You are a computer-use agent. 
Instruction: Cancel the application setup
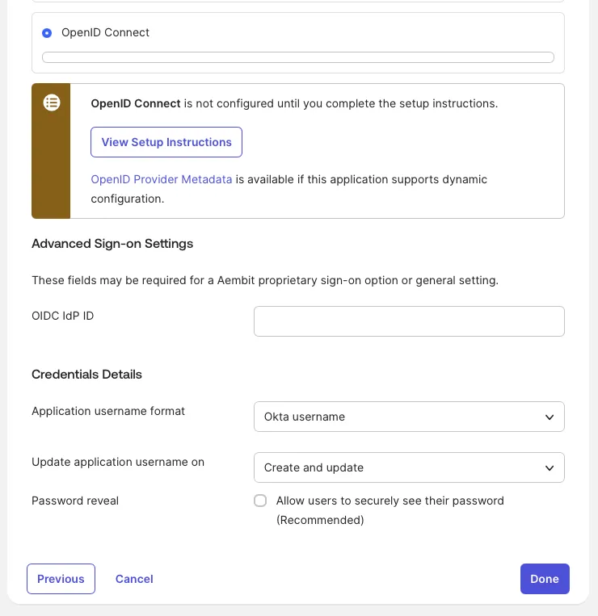click(134, 579)
